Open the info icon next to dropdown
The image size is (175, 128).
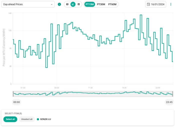click(59, 4)
